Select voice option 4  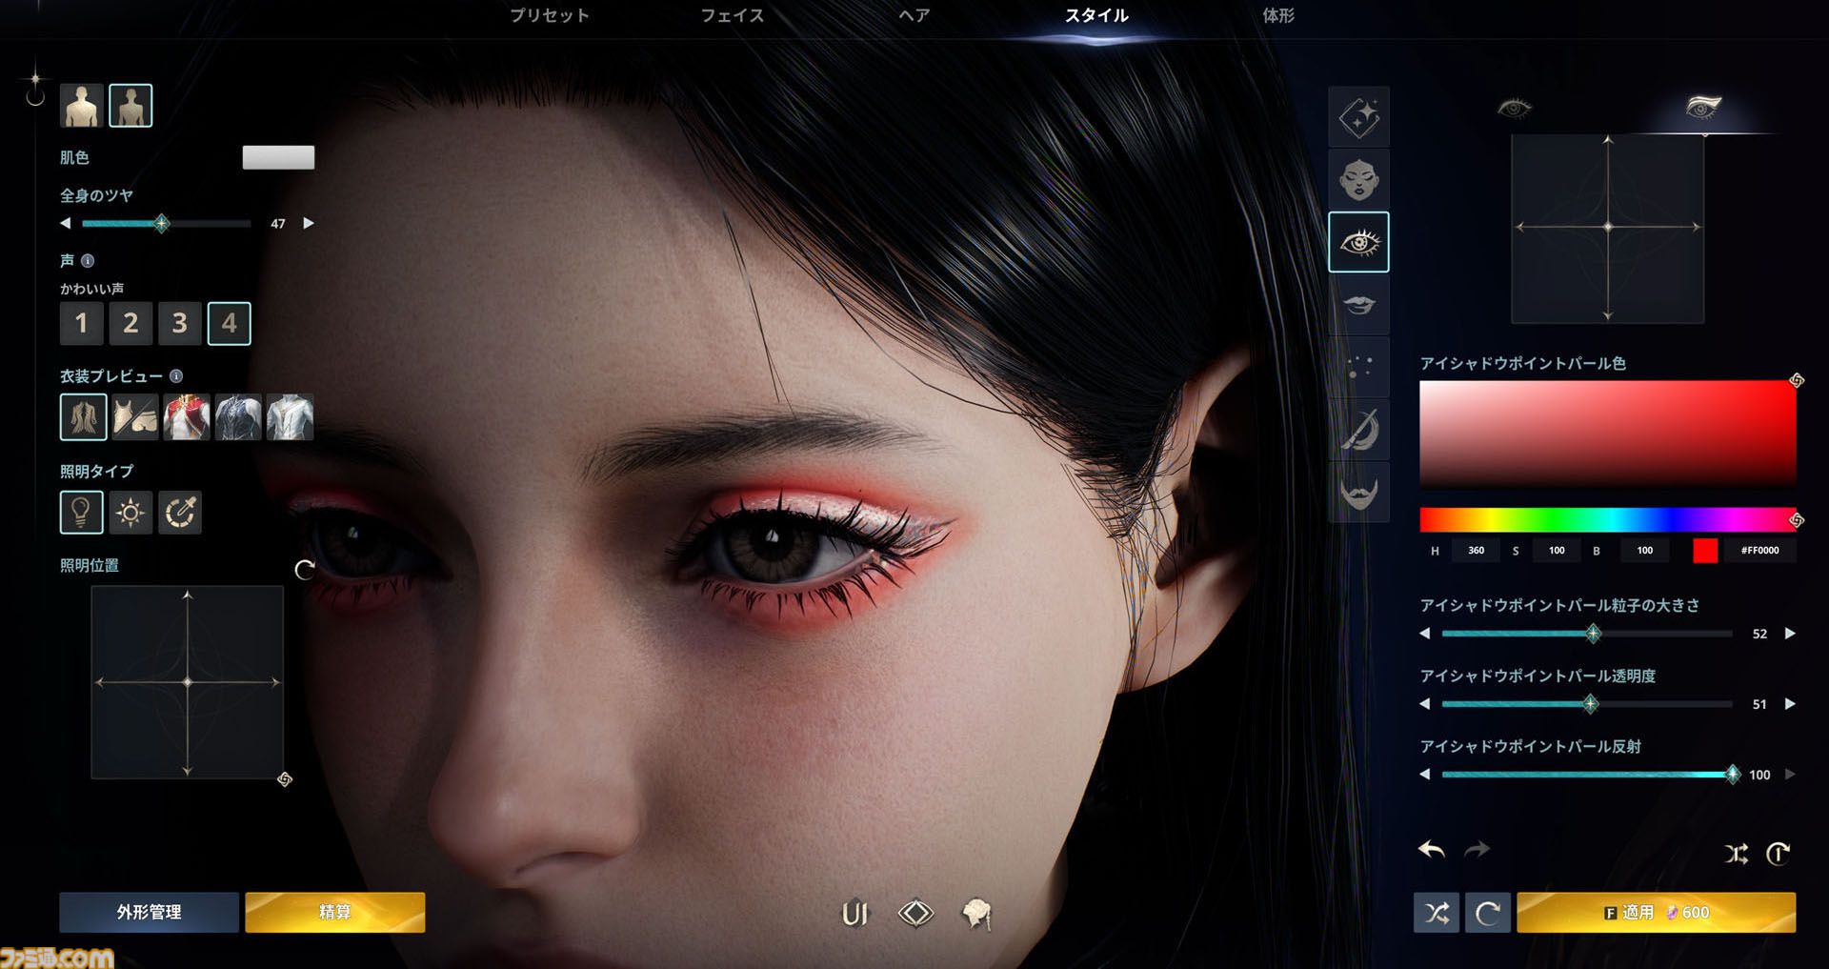(x=229, y=323)
